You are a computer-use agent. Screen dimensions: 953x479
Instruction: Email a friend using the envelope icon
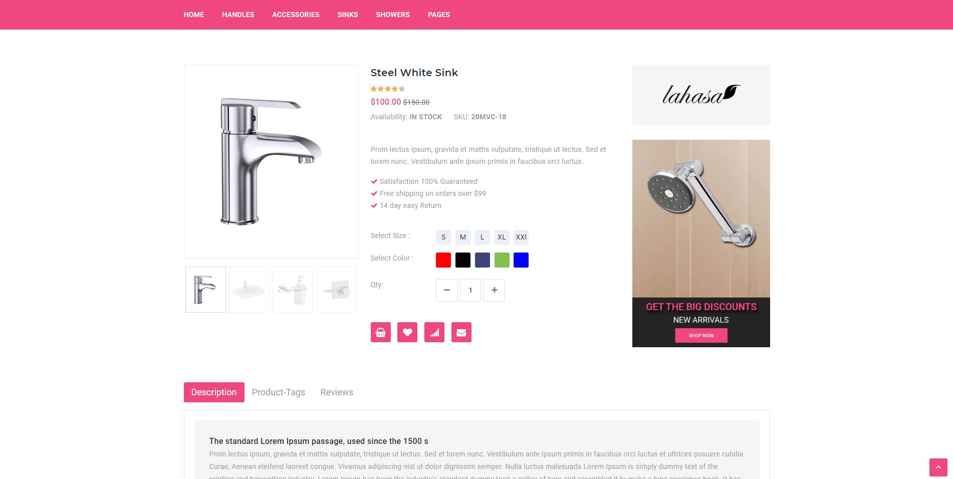(x=461, y=332)
